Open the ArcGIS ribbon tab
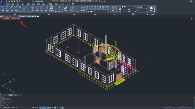Image resolution: width=195 pixels, height=109 pixels. pos(62,4)
